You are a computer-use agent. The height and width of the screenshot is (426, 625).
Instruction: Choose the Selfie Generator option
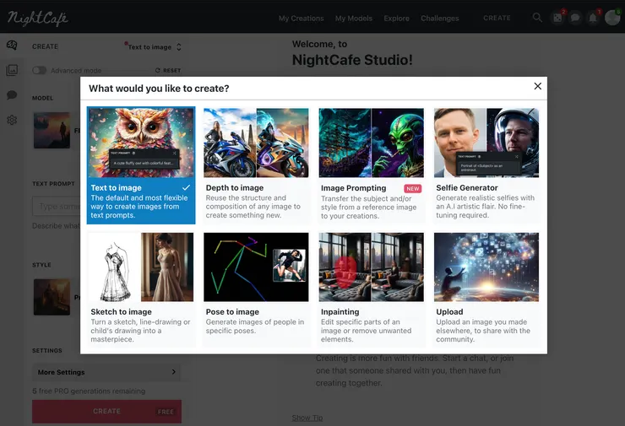click(x=486, y=165)
